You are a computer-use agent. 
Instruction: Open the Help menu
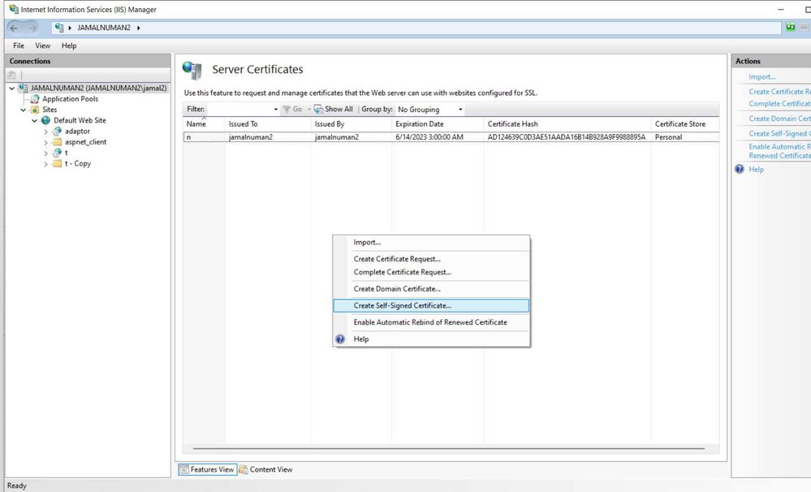pyautogui.click(x=69, y=45)
